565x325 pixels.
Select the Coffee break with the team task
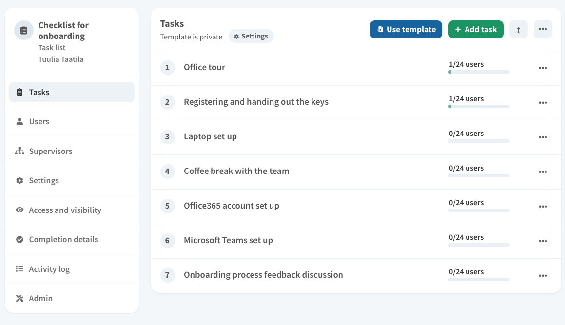(236, 171)
